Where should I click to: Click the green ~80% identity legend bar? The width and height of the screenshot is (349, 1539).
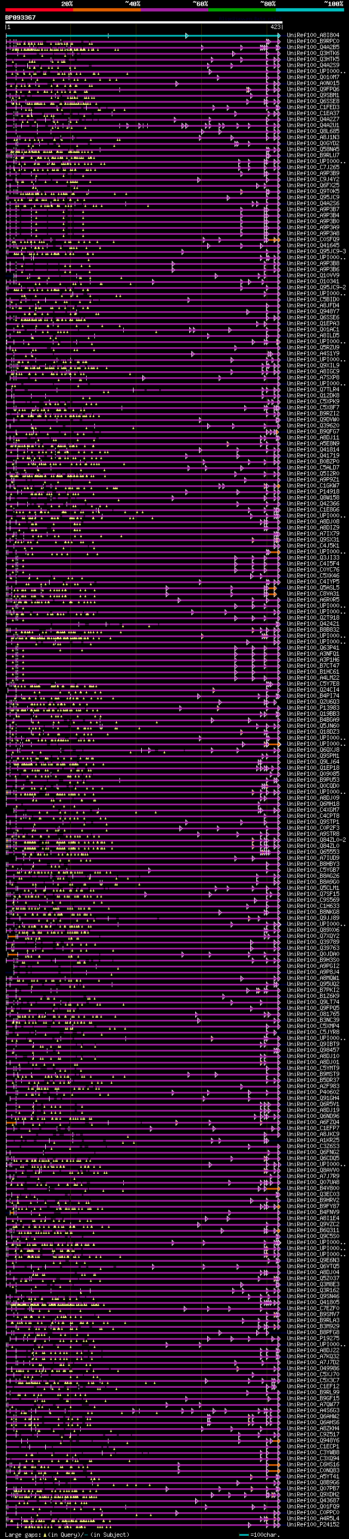point(242,10)
